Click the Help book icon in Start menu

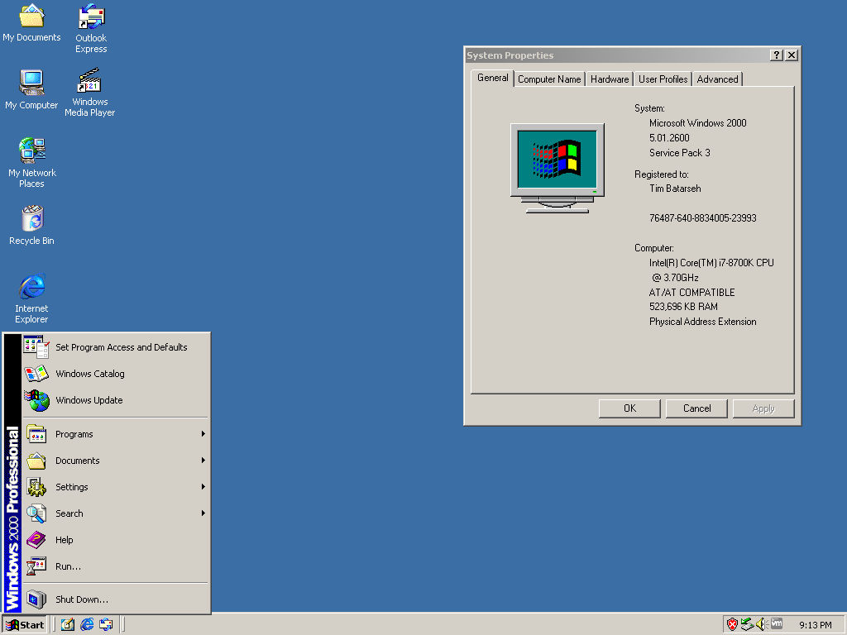[36, 539]
